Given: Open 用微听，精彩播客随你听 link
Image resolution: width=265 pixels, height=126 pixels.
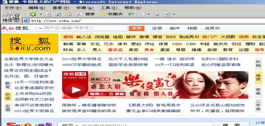Looking at the screenshot, I should 89,105.
